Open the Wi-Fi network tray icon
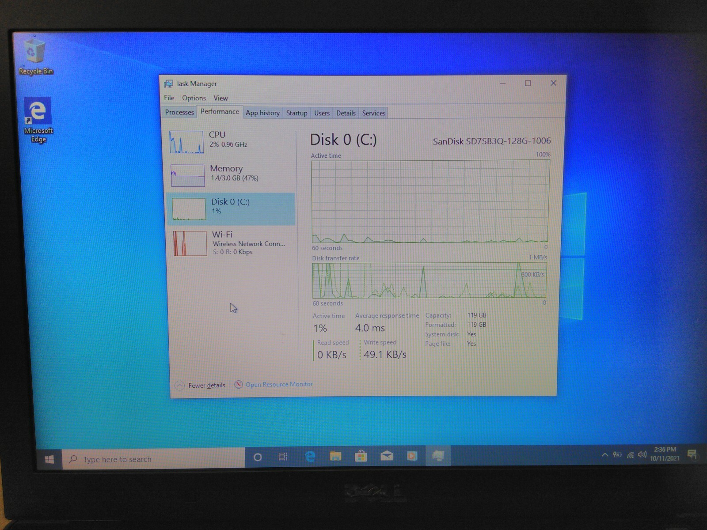The height and width of the screenshot is (530, 707). pyautogui.click(x=630, y=454)
